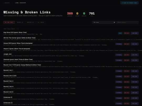
Task: Click No Link badge on Day Gone row
Action: coord(126,33)
